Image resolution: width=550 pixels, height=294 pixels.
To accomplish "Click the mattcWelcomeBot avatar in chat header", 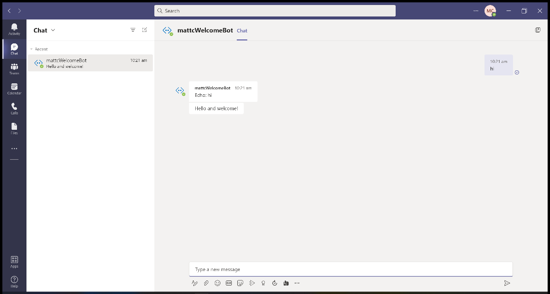I will 167,30.
